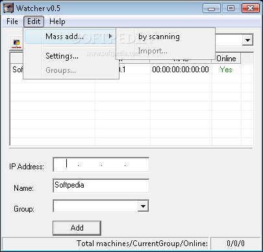Close the Watcher v0.5 window

(x=251, y=8)
